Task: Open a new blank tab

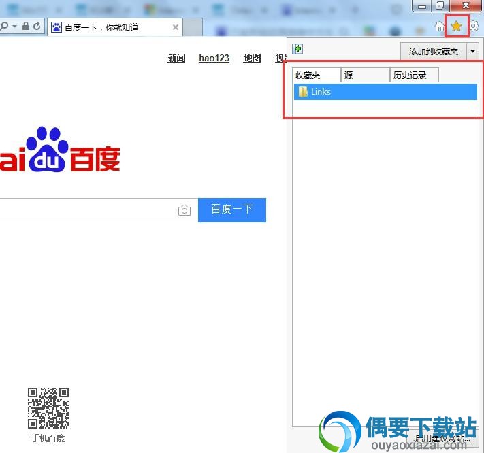Action: [x=193, y=27]
